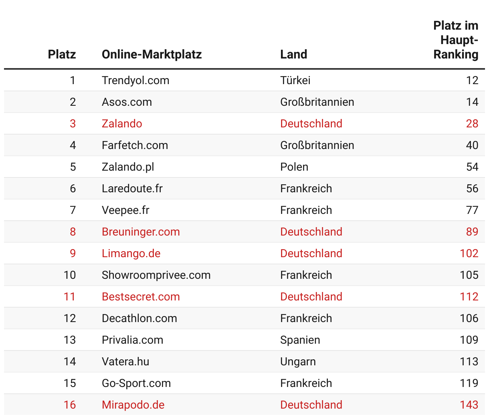Click the red Zalando entry

pyautogui.click(x=122, y=123)
